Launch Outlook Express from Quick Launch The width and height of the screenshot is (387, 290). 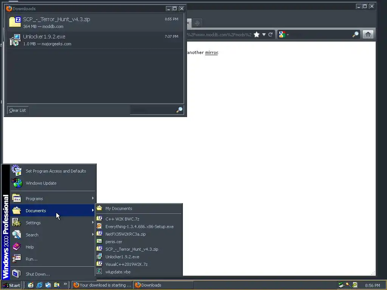click(x=48, y=285)
